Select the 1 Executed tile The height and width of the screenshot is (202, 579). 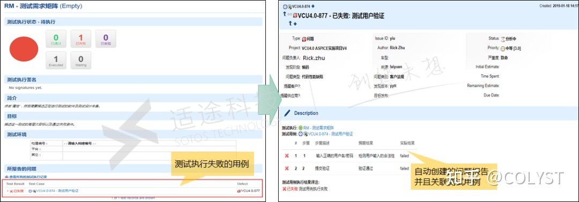pyautogui.click(x=56, y=60)
